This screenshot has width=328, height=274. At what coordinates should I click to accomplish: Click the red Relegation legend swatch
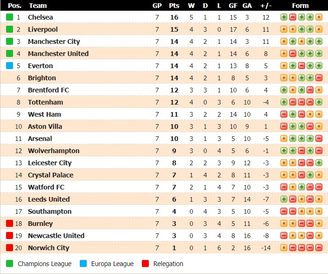pos(145,264)
